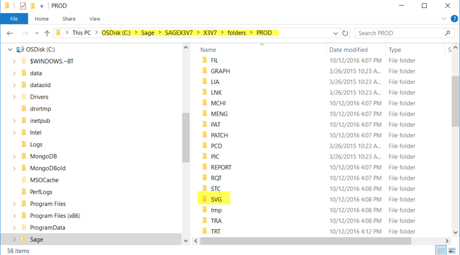Image resolution: width=460 pixels, height=255 pixels.
Task: Open the Help icon
Action: coord(454,19)
